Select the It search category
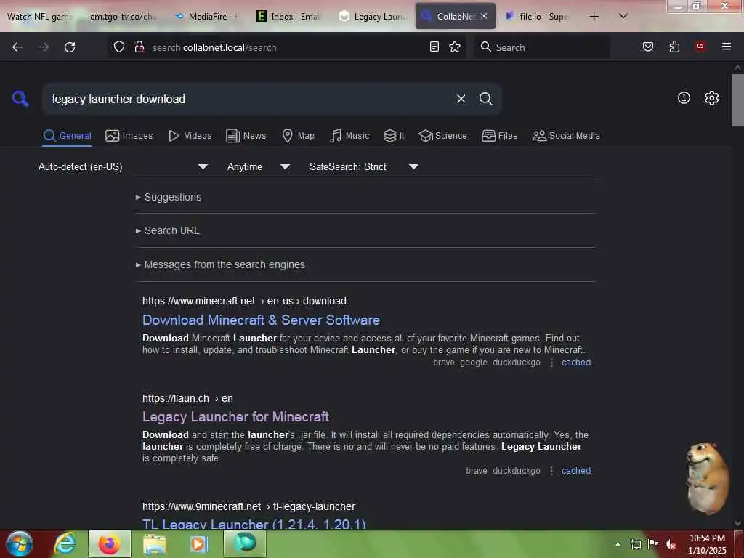The width and height of the screenshot is (744, 558). click(394, 136)
